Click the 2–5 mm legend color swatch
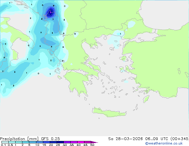The width and height of the screenshot is (189, 146). pyautogui.click(x=26, y=142)
